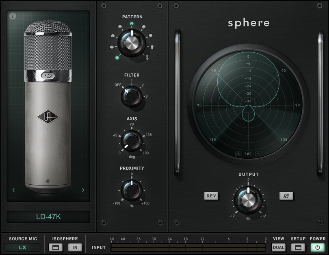Set output to +12 dB label
Image resolution: width=329 pixels, height=255 pixels.
point(263,216)
